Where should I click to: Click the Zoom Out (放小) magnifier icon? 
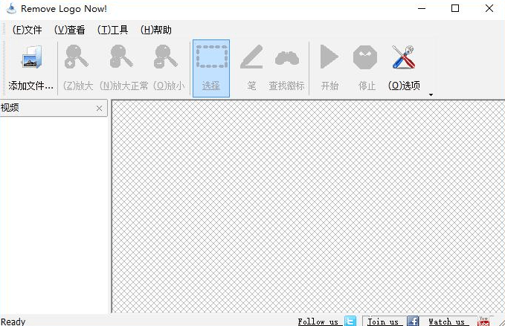click(166, 57)
